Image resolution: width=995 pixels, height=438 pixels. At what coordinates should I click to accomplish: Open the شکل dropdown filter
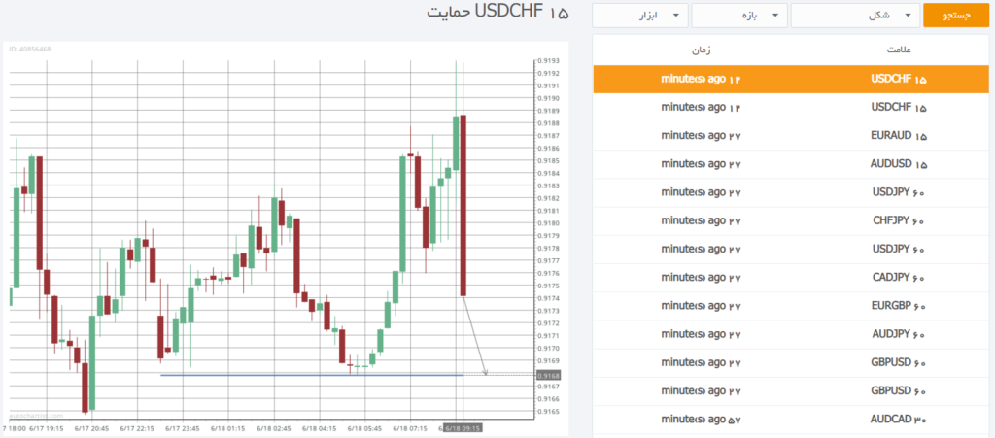click(855, 16)
